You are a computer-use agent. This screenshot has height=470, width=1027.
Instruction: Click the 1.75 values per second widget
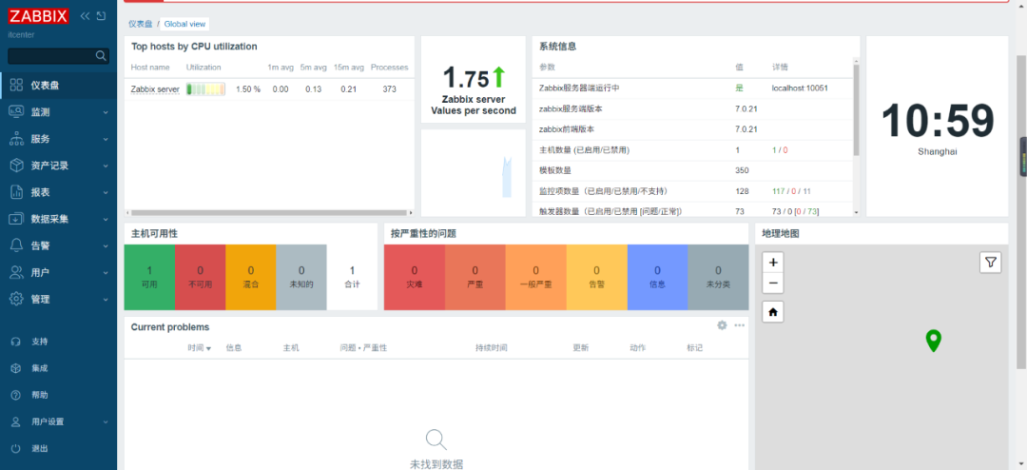pos(474,79)
